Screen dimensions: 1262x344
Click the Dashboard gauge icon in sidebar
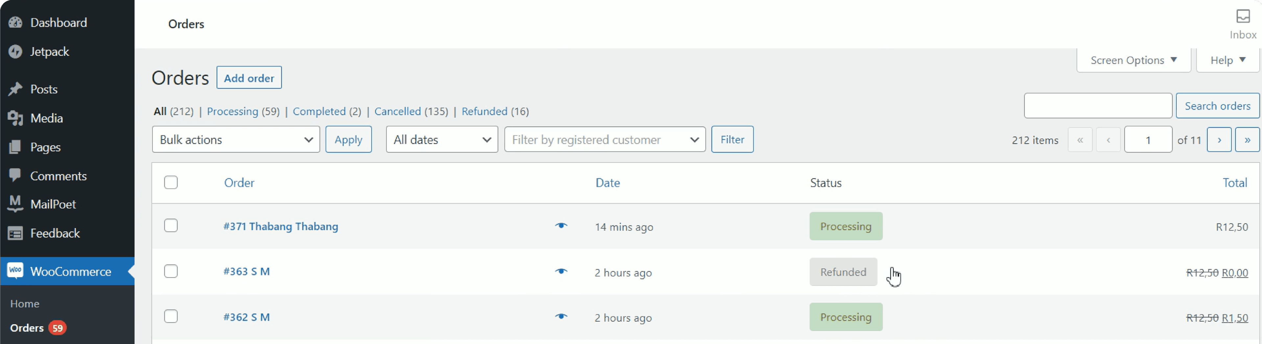click(15, 23)
